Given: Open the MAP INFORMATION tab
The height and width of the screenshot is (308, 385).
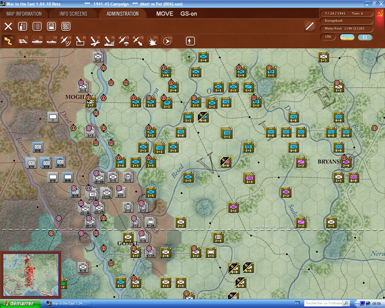Looking at the screenshot, I should coord(24,14).
